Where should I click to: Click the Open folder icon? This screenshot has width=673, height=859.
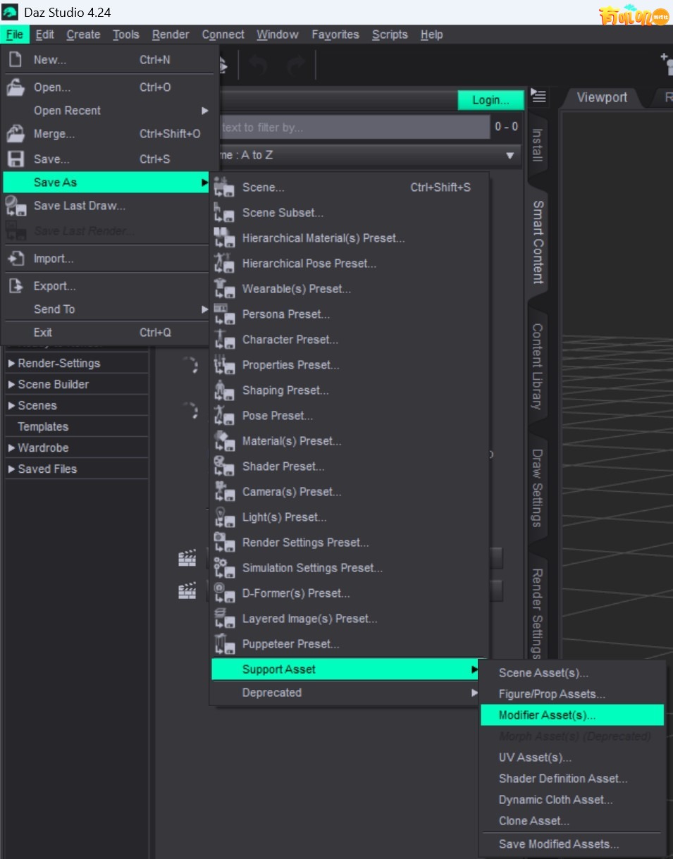tap(15, 87)
